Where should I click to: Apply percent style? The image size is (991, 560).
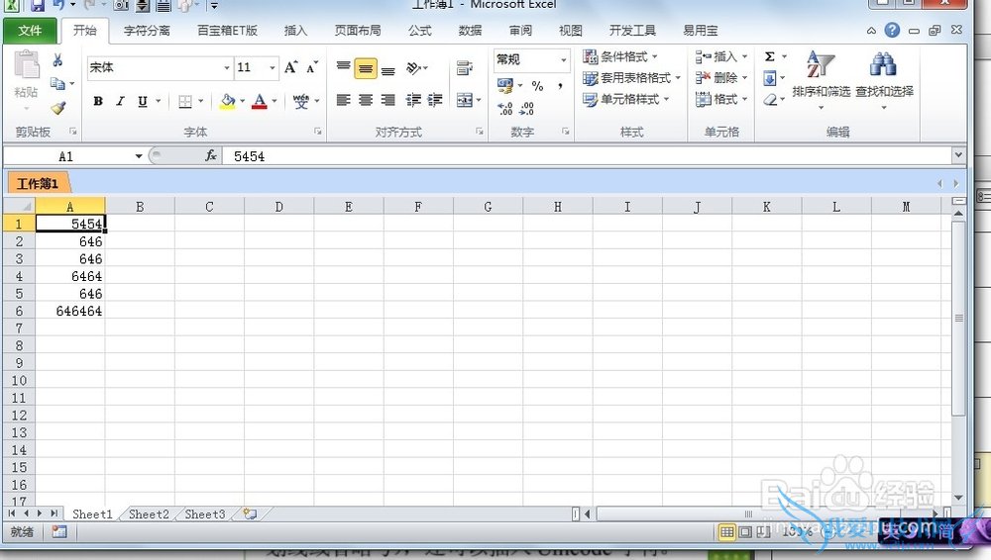(537, 85)
